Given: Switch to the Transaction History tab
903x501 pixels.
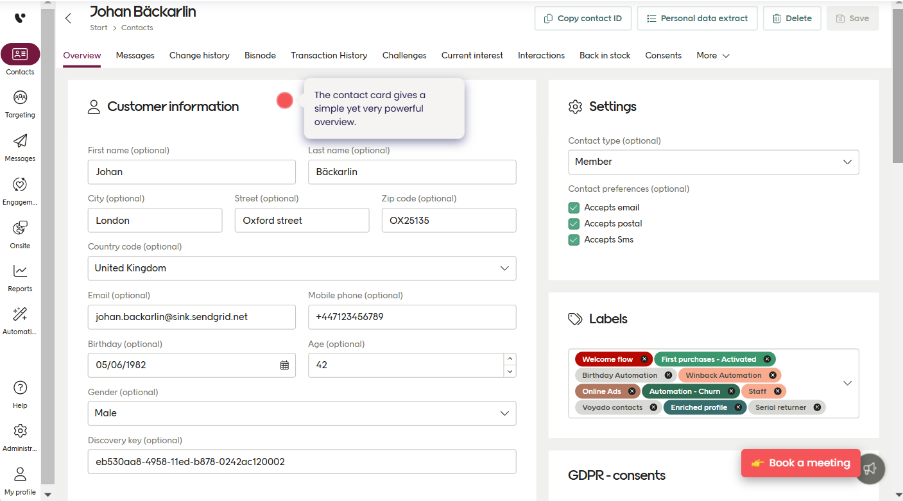Looking at the screenshot, I should 329,55.
